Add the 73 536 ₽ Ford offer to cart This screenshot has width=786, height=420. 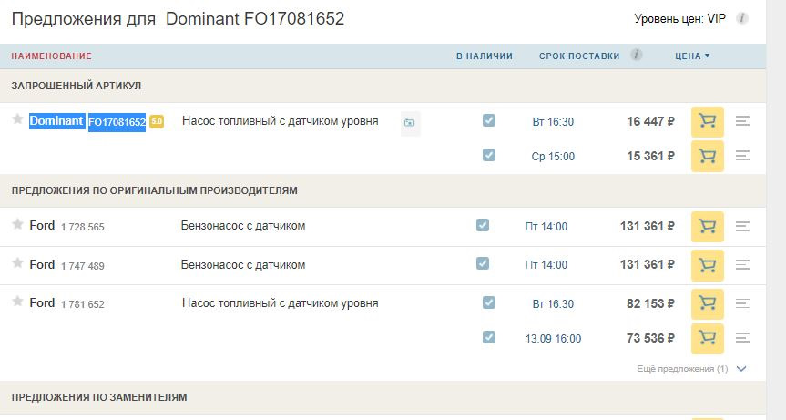coord(707,338)
